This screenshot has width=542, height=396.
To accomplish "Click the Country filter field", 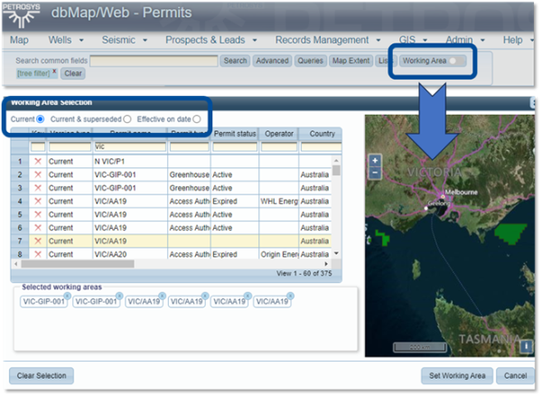I will pos(321,146).
